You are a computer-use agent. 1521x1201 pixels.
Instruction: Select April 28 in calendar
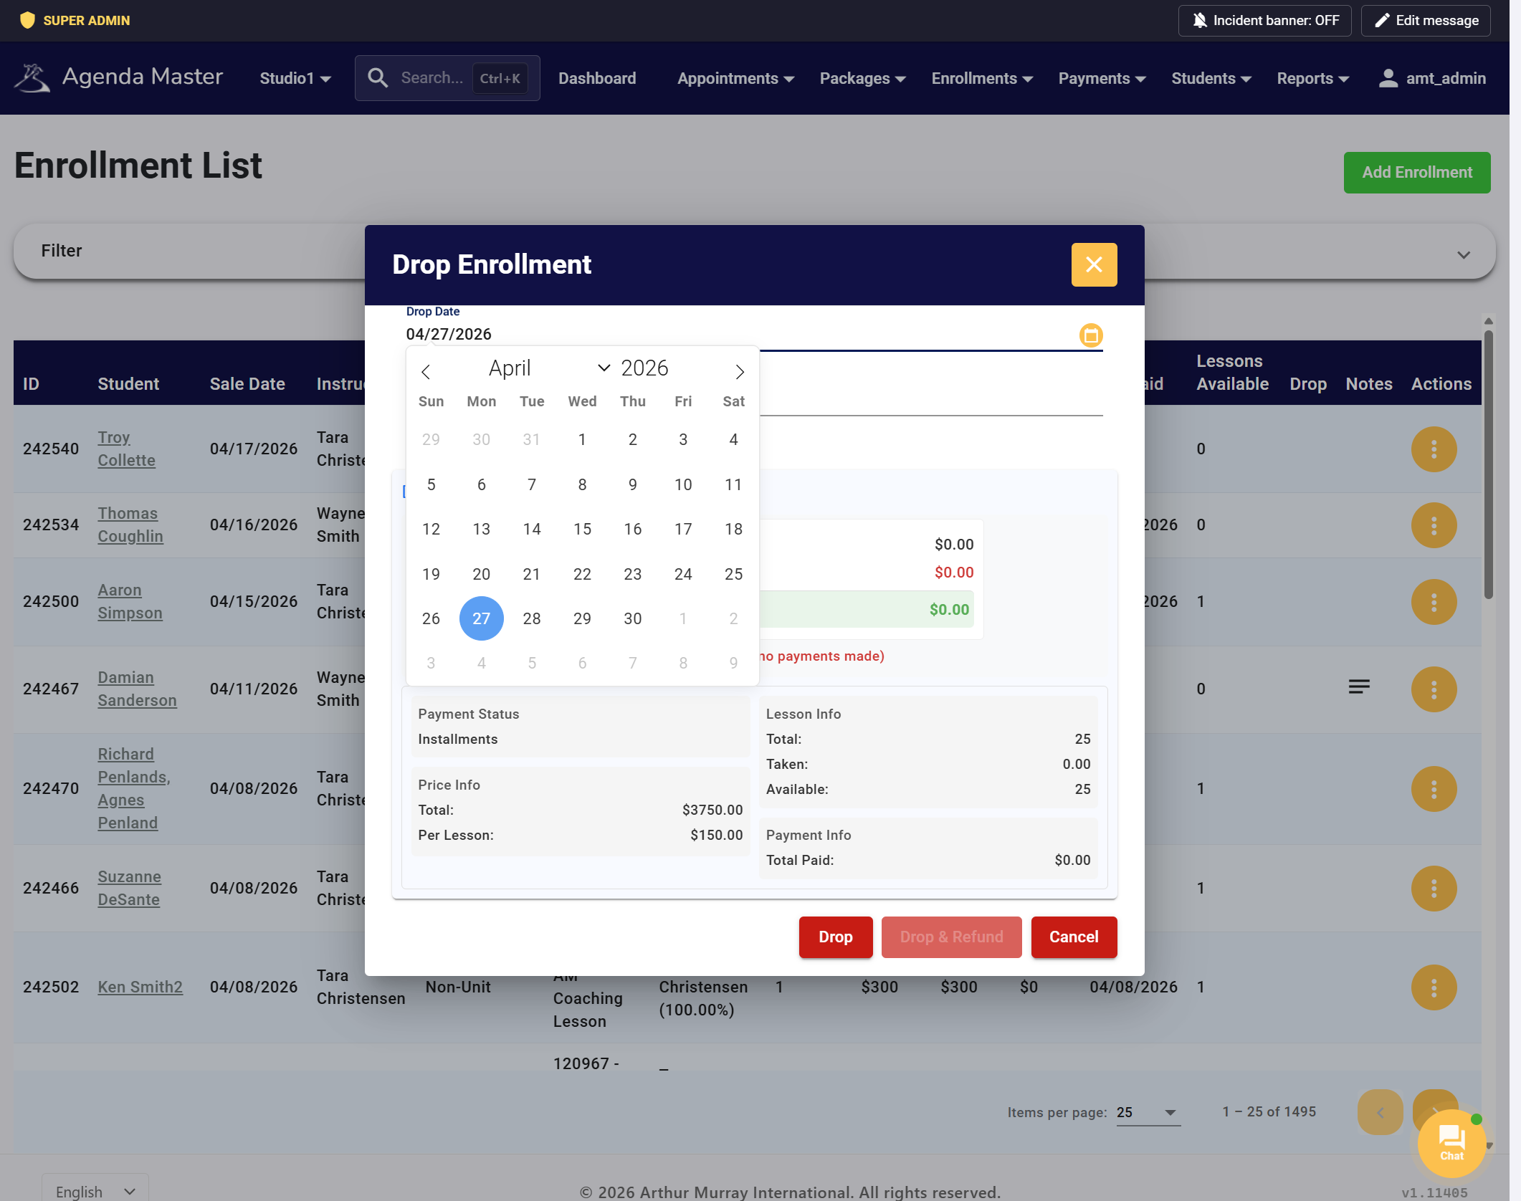532,618
